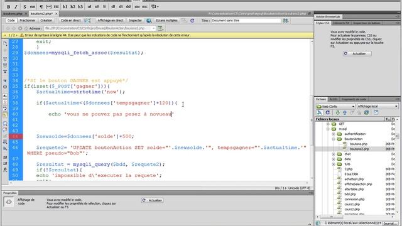
Task: Insert list item (li) tag
Action: [x=104, y=7]
